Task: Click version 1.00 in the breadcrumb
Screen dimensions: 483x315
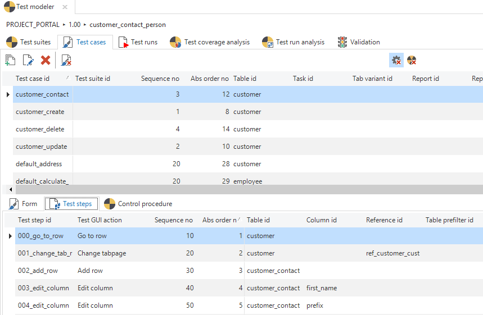Action: pos(74,25)
